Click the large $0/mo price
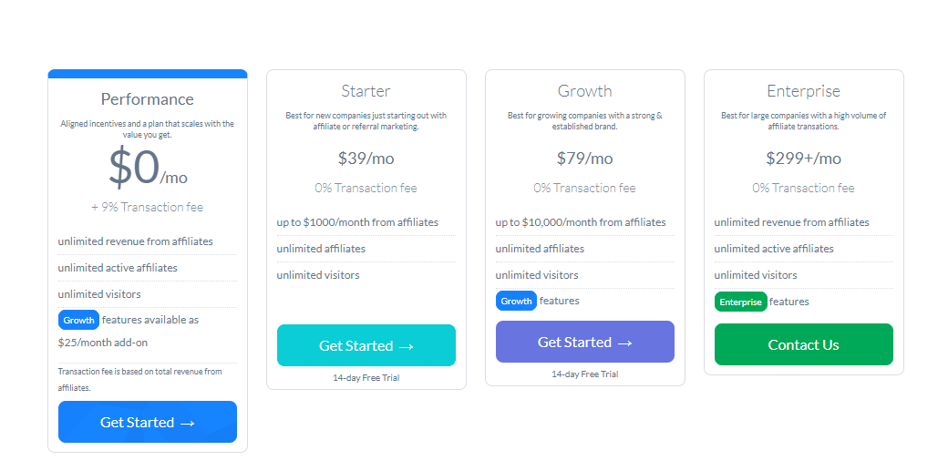 click(x=147, y=168)
